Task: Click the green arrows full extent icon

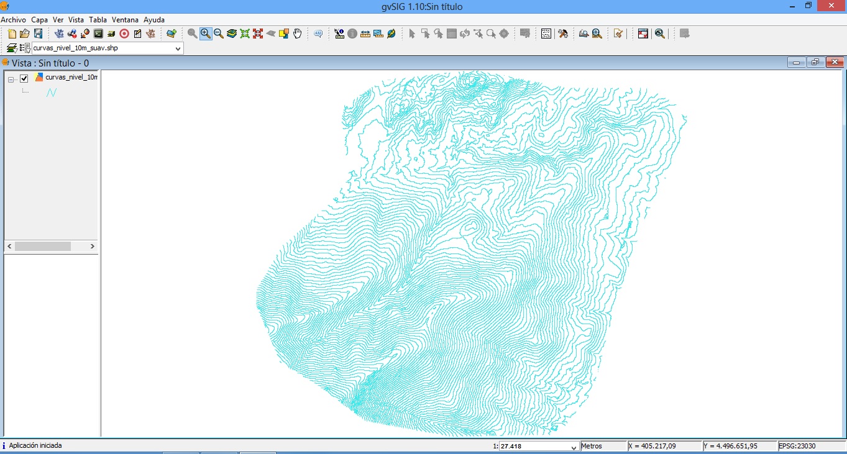Action: click(245, 34)
